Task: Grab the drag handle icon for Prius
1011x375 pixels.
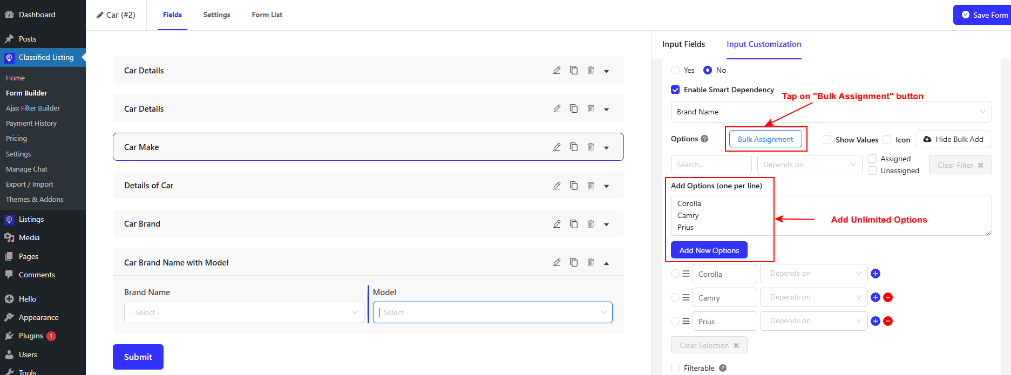Action: [x=686, y=321]
